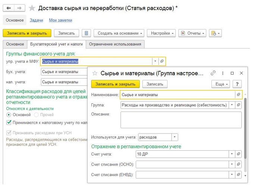Click open icon in Наименование field
Screen dimensions: 254x188
click(238, 95)
